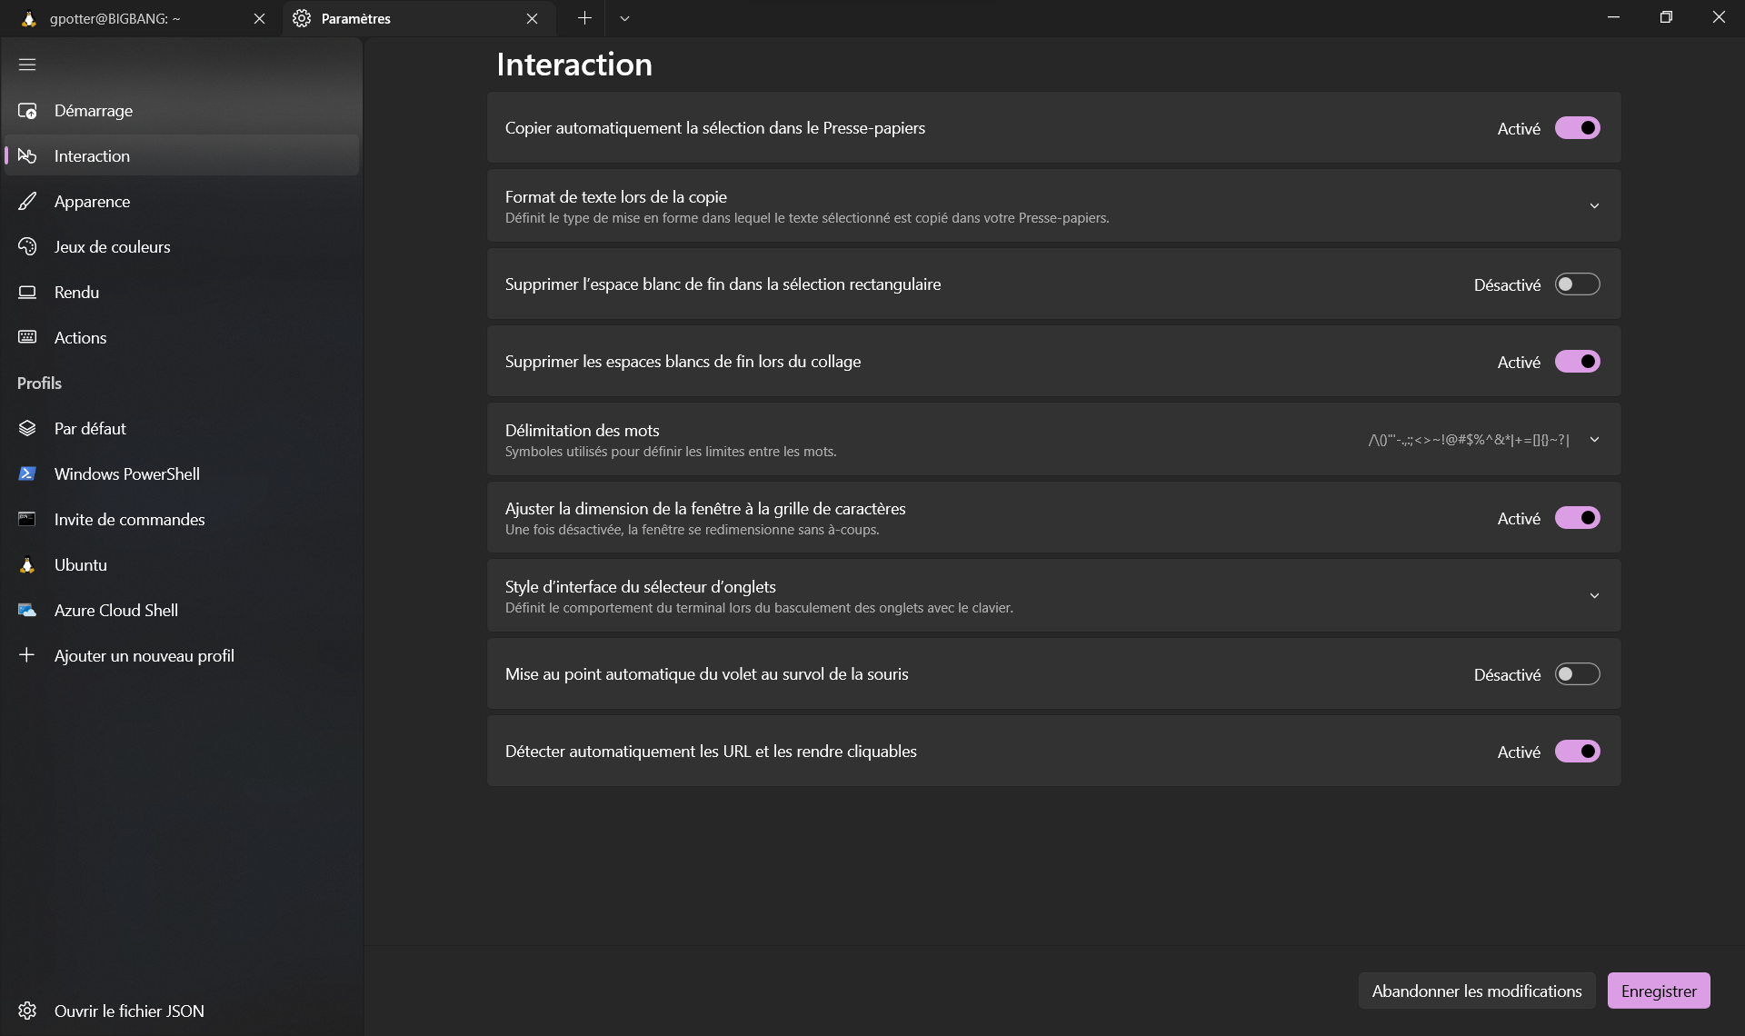The height and width of the screenshot is (1036, 1745).
Task: Click the Profils section header in sidebar
Action: [39, 384]
